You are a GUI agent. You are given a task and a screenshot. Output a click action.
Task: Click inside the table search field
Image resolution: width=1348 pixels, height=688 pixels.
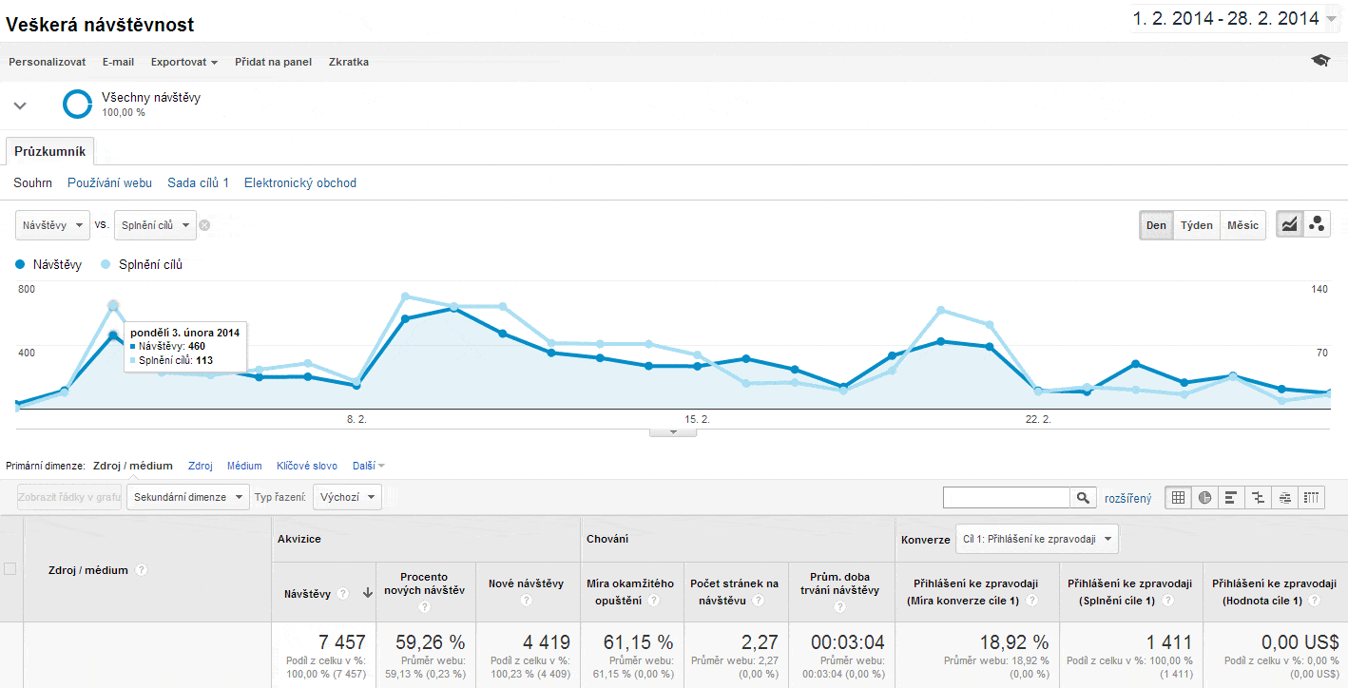pyautogui.click(x=1007, y=497)
